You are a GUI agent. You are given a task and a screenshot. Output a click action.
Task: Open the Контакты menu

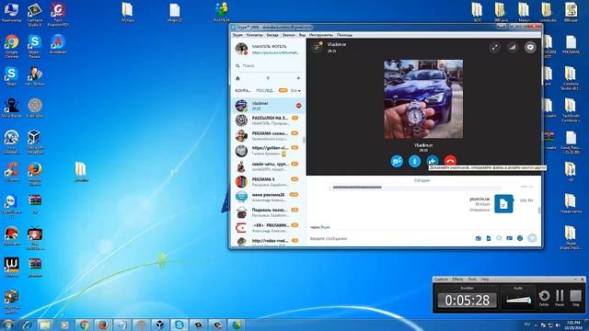tap(254, 35)
